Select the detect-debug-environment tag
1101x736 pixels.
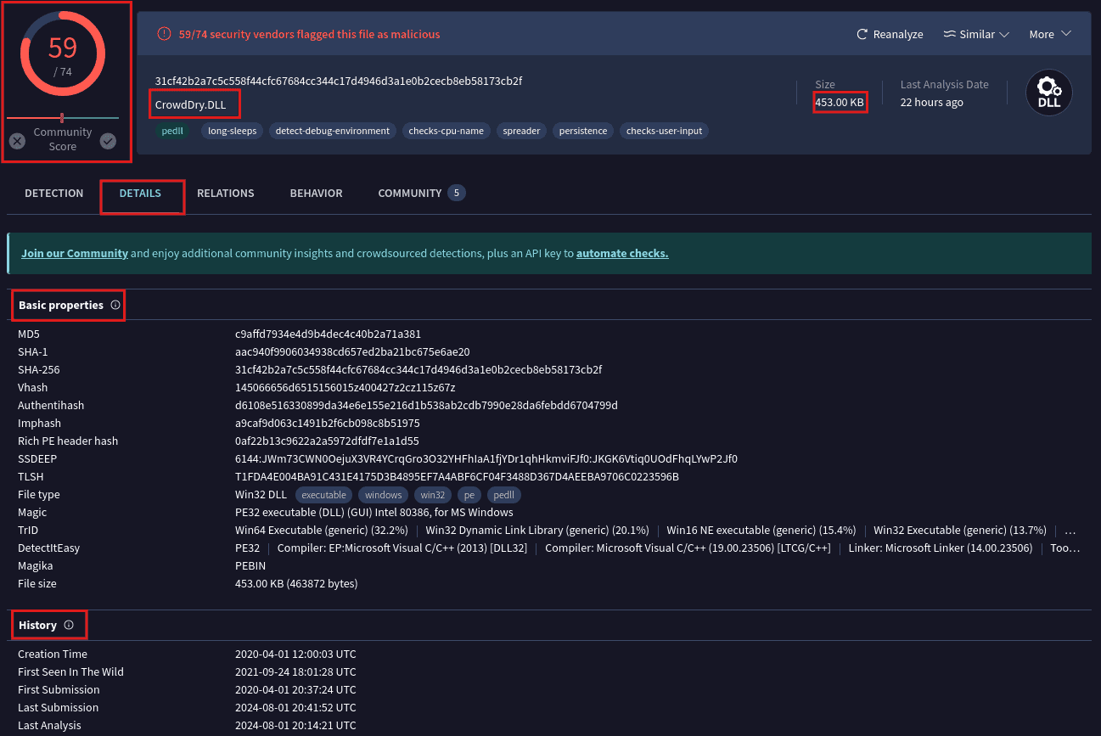click(333, 131)
